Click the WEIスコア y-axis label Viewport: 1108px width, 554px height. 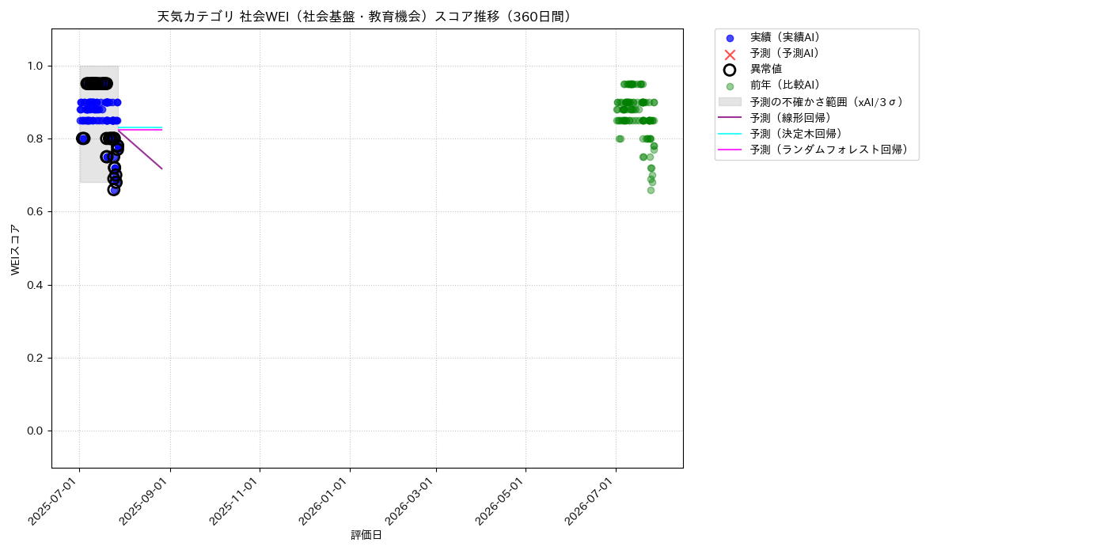(x=16, y=249)
